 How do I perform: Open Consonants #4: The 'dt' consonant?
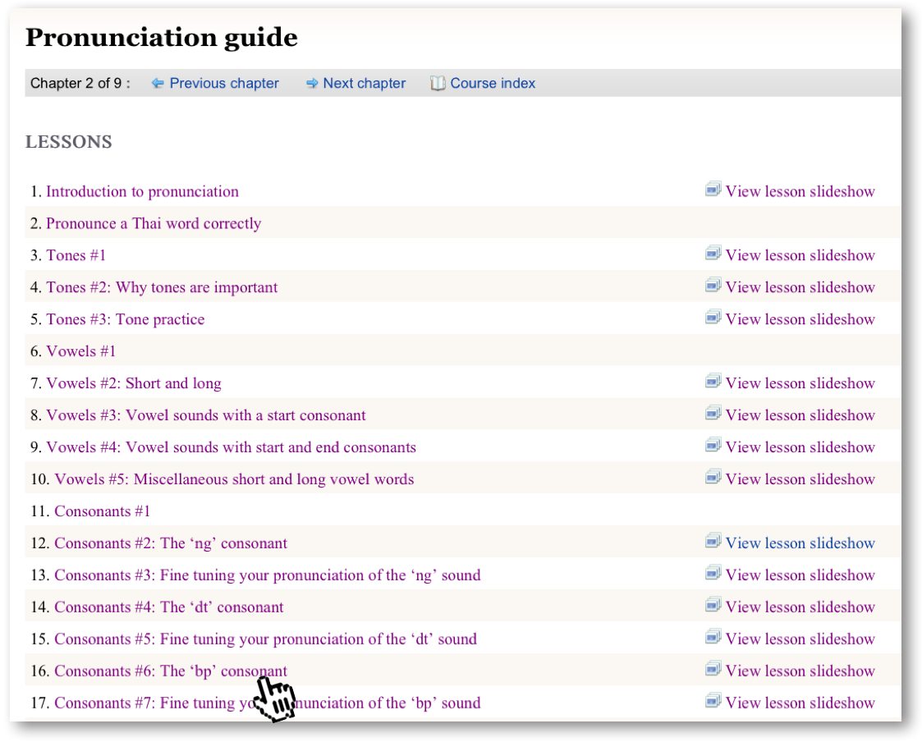[x=169, y=607]
